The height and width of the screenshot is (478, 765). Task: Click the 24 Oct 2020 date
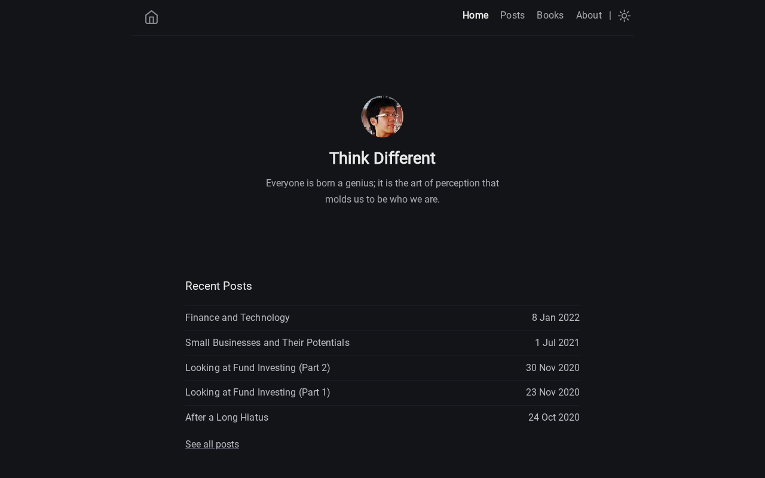(553, 418)
